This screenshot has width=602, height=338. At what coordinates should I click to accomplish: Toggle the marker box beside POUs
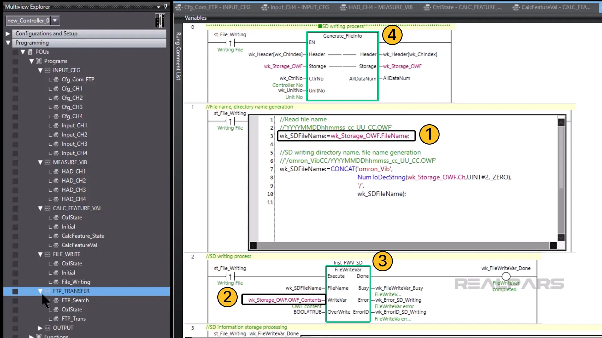coord(15,52)
